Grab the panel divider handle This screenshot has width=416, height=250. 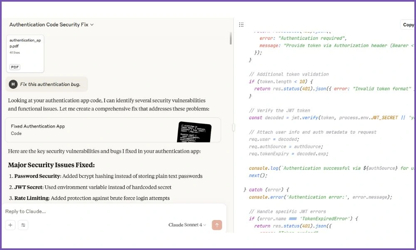pyautogui.click(x=233, y=127)
